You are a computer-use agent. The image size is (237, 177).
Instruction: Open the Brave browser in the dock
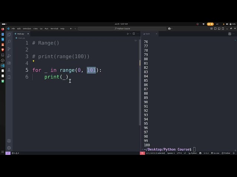coord(3,50)
